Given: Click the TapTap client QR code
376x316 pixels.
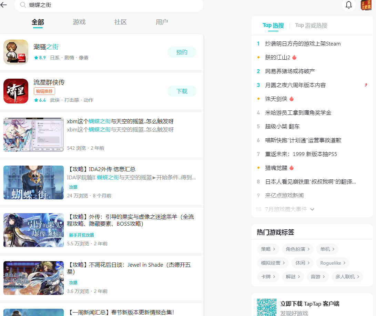Looking at the screenshot, I should [x=267, y=307].
